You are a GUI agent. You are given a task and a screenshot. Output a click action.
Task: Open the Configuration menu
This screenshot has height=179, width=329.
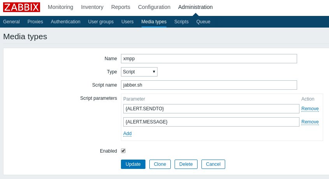[x=154, y=7]
